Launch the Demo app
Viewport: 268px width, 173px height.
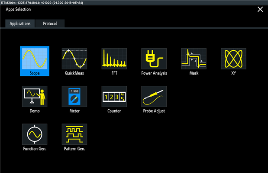coord(35,99)
